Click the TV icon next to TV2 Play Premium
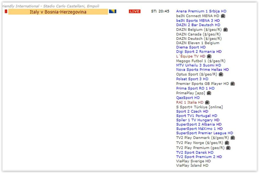This screenshot has width=259, height=173. 228,148
